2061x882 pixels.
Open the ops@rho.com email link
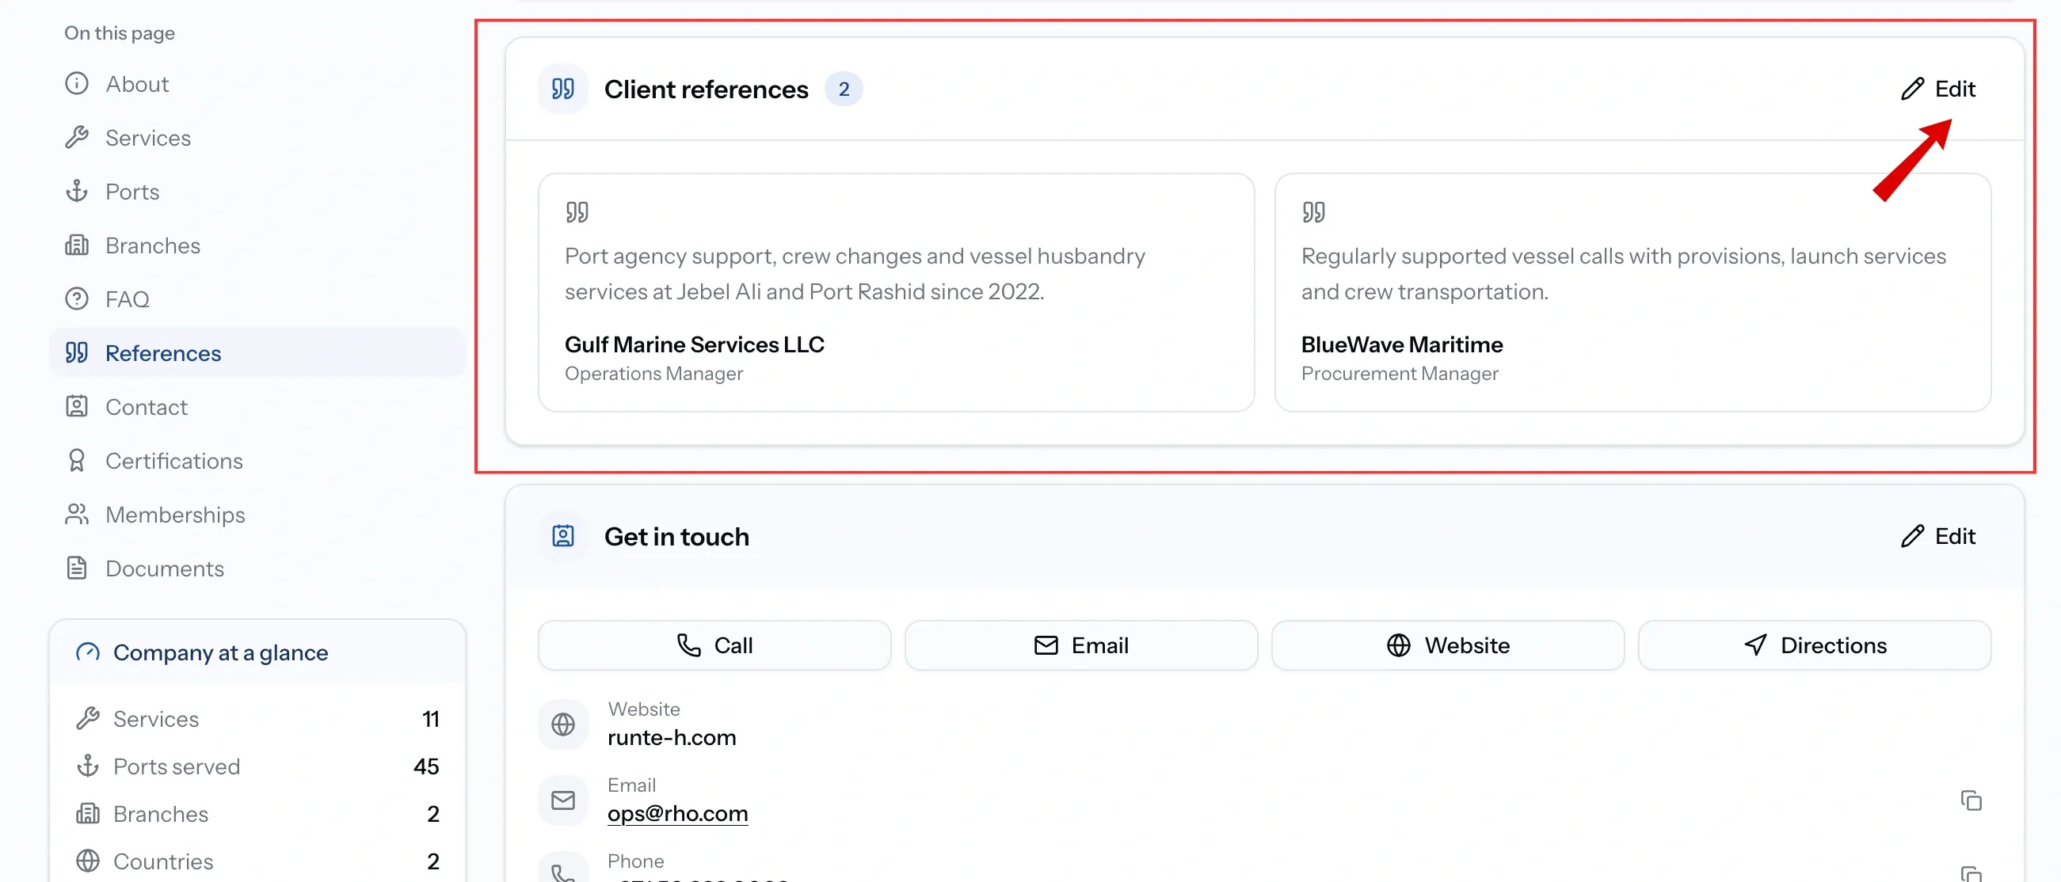pyautogui.click(x=678, y=813)
